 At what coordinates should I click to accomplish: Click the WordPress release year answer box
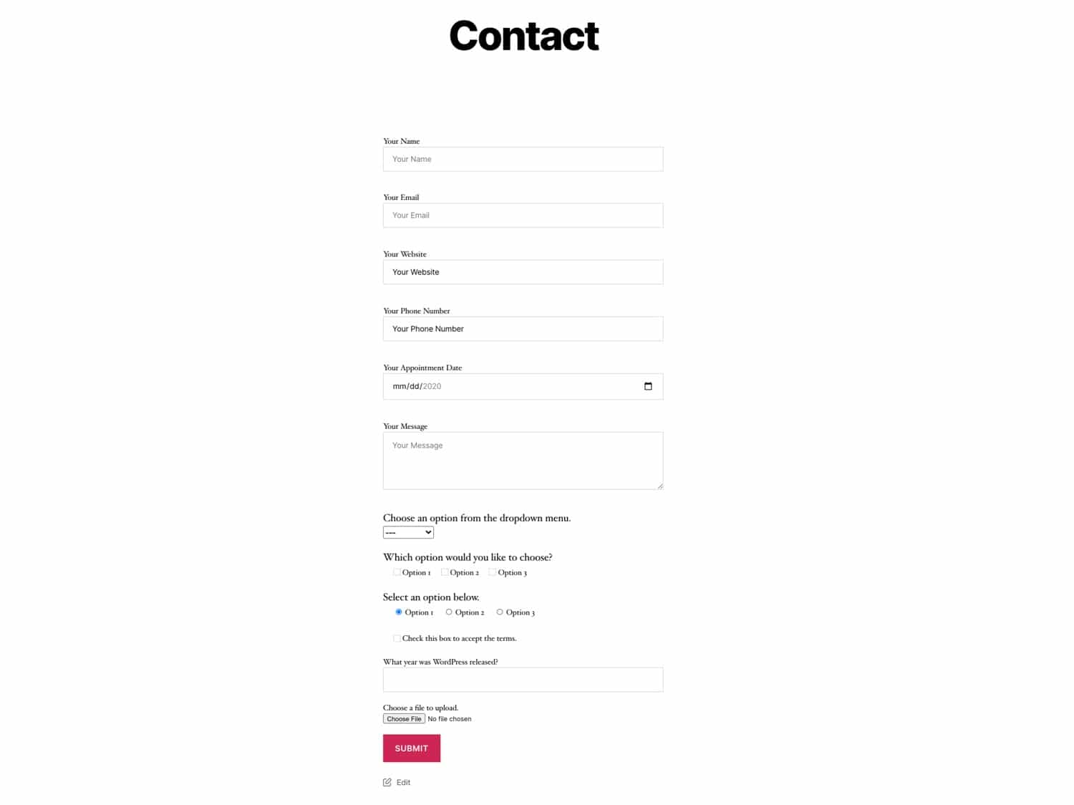pos(522,679)
